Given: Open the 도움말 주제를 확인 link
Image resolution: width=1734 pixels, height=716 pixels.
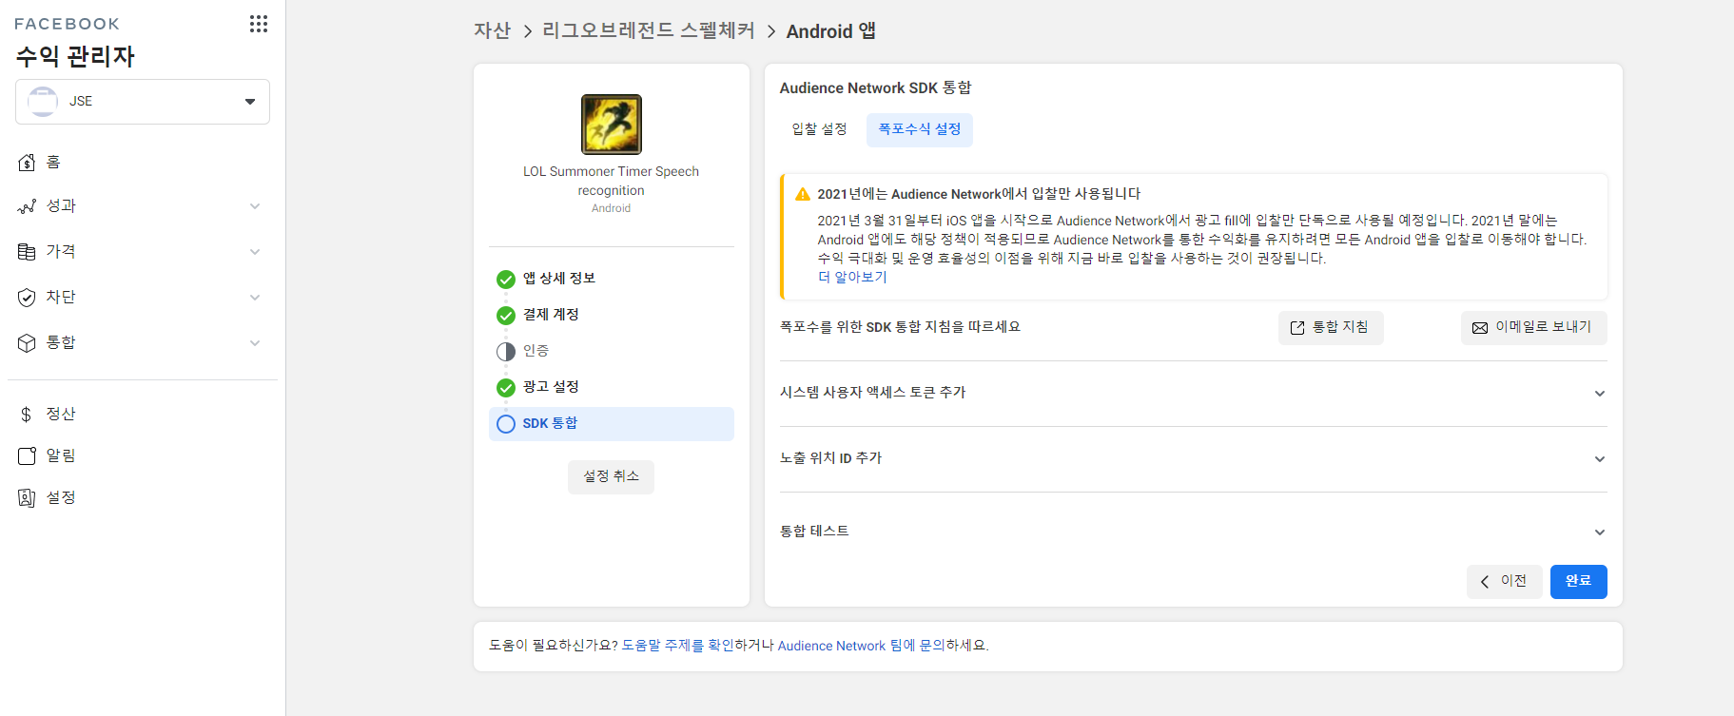Looking at the screenshot, I should point(678,646).
